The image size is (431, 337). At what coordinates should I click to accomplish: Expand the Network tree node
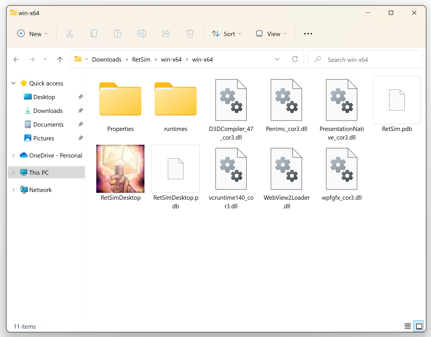click(x=13, y=190)
